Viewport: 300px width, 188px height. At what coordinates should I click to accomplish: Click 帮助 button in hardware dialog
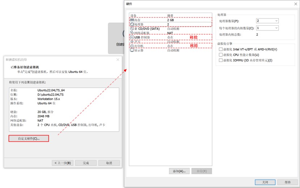(x=288, y=182)
